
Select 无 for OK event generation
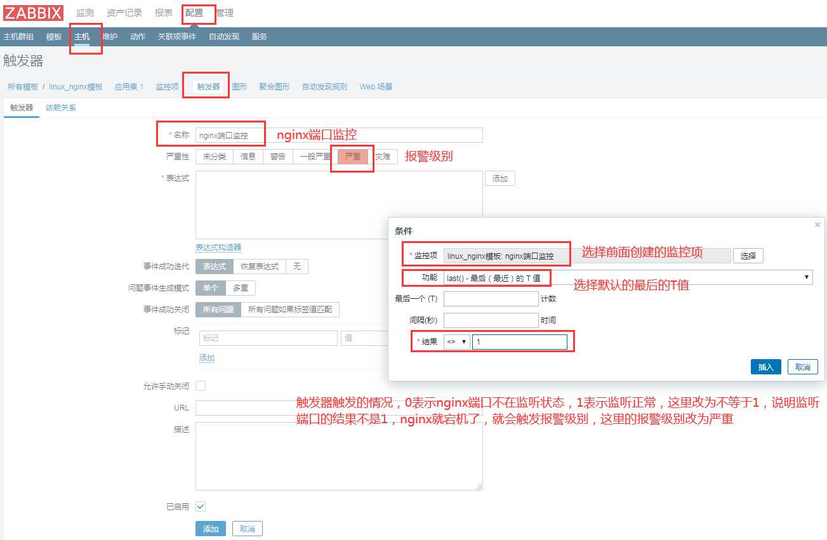click(x=297, y=267)
